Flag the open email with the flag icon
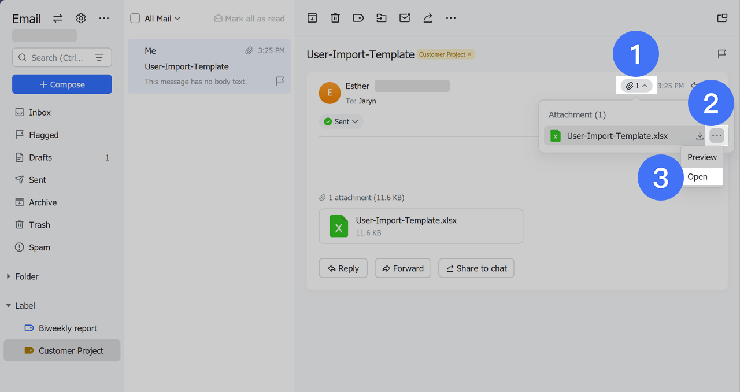 [721, 54]
